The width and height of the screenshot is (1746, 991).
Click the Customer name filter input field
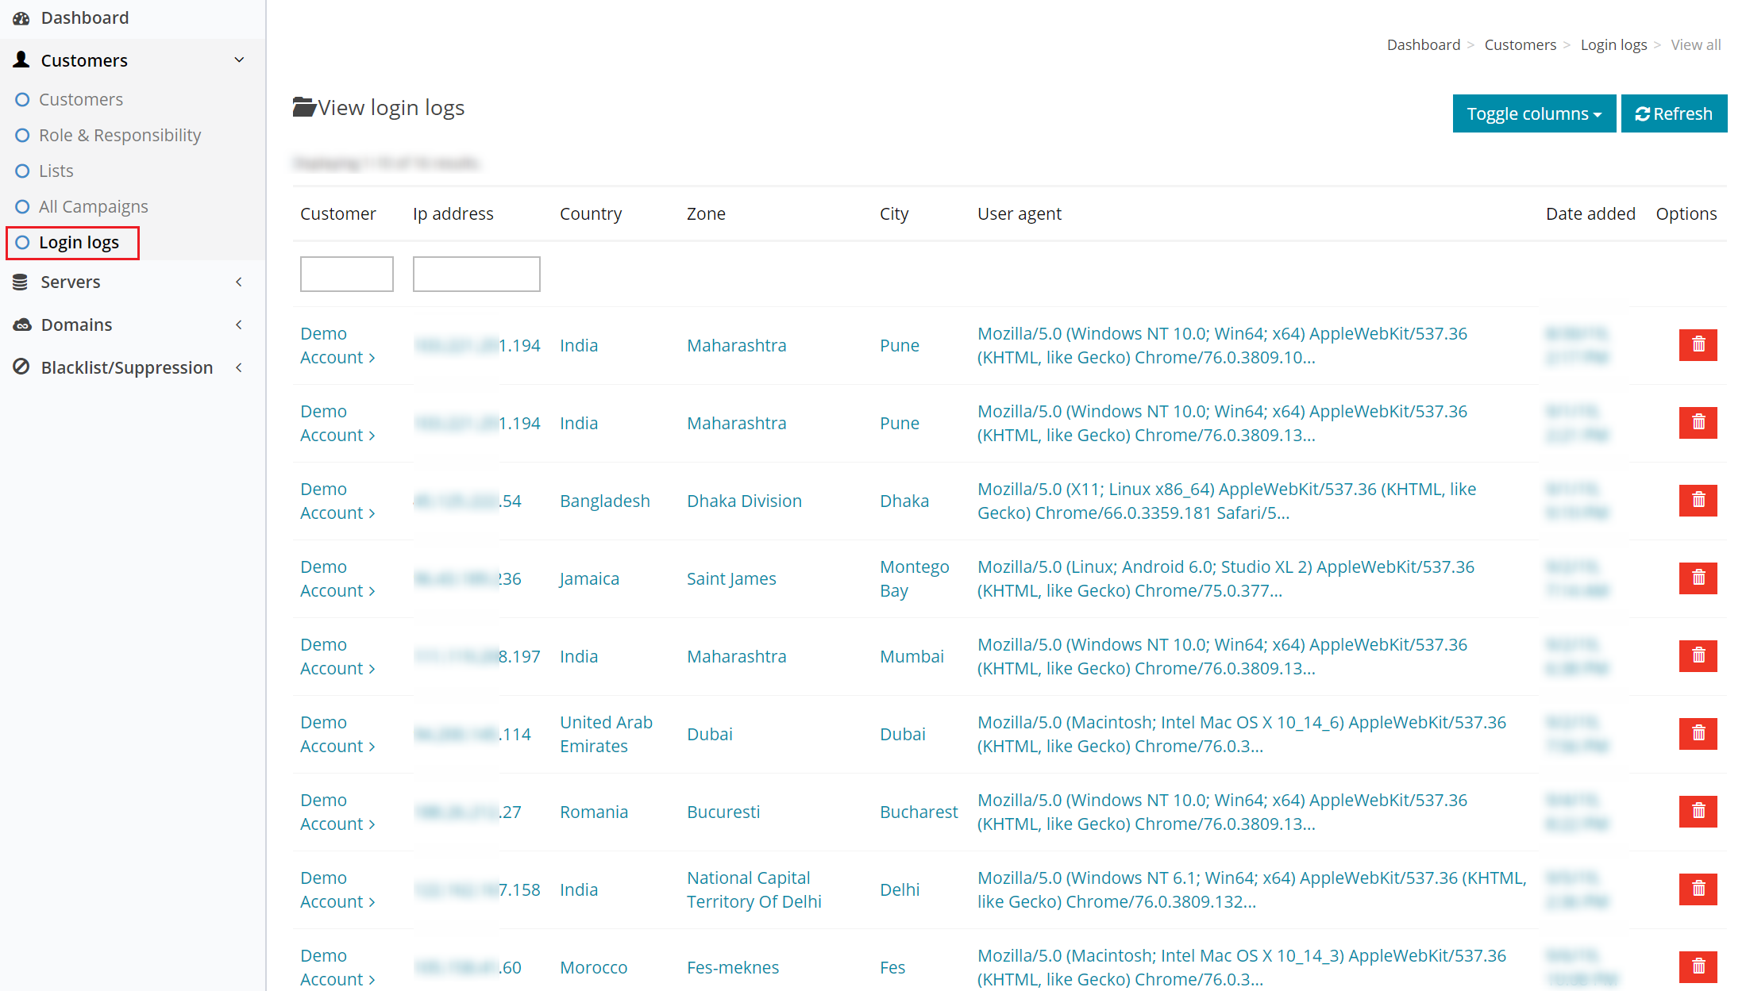[x=346, y=272]
